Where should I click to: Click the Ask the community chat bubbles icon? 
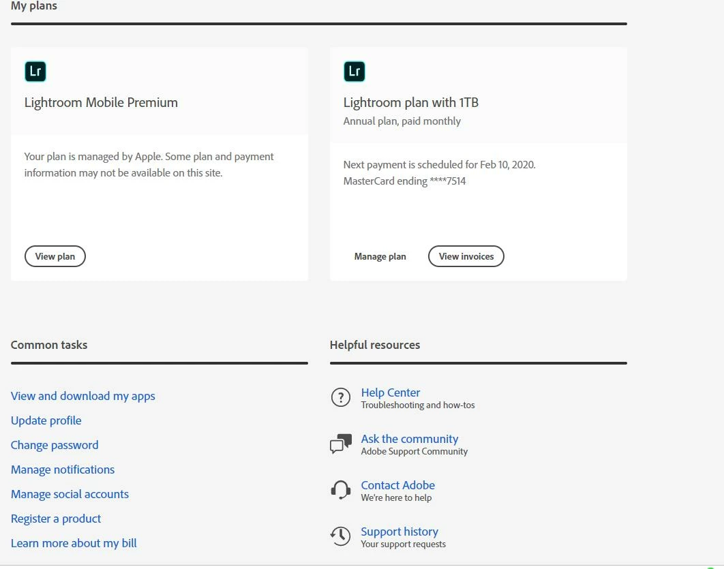click(x=341, y=444)
